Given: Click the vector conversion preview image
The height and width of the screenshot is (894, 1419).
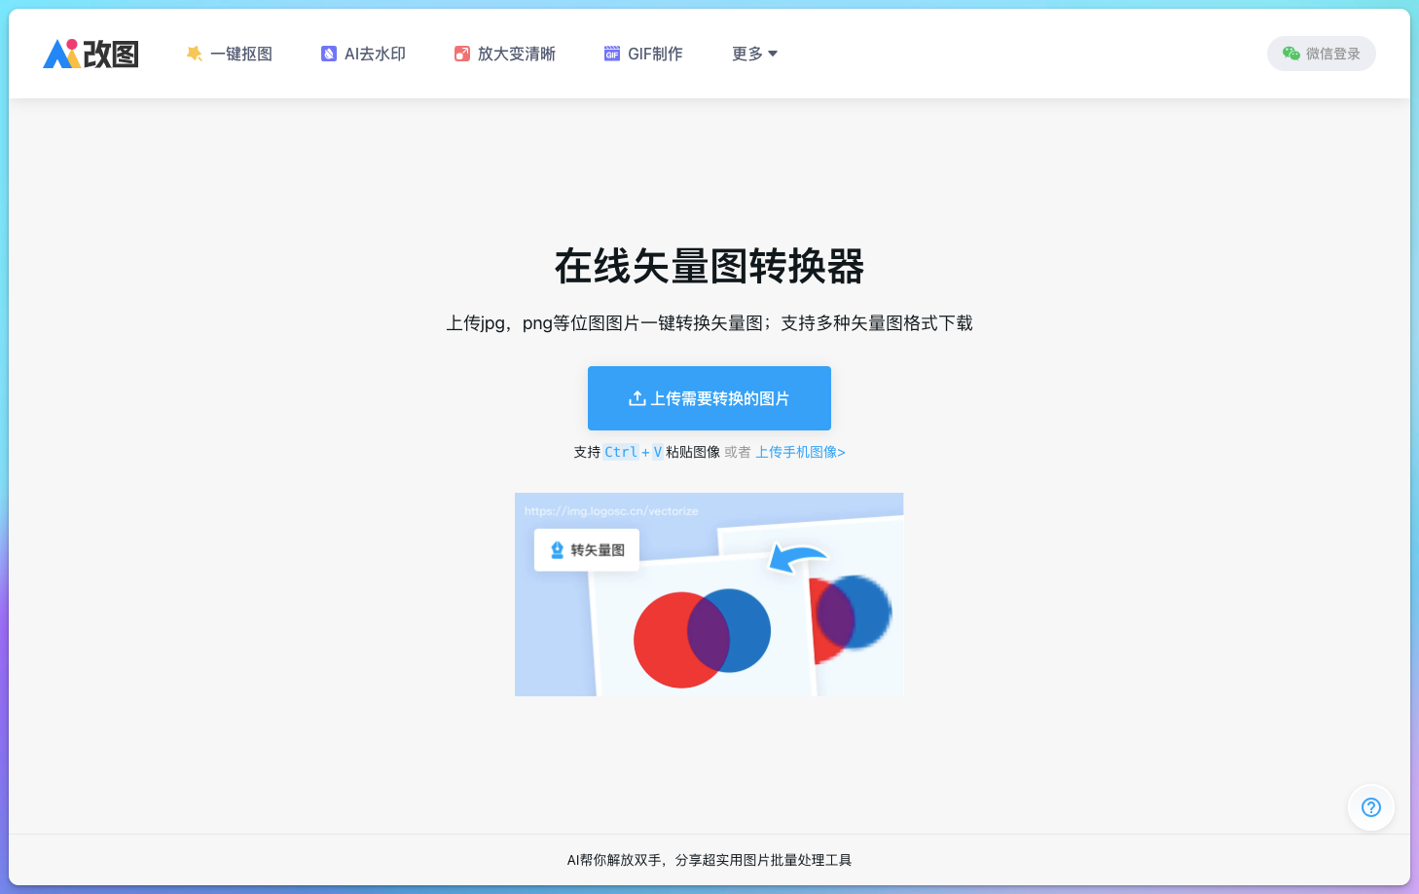Looking at the screenshot, I should [709, 594].
